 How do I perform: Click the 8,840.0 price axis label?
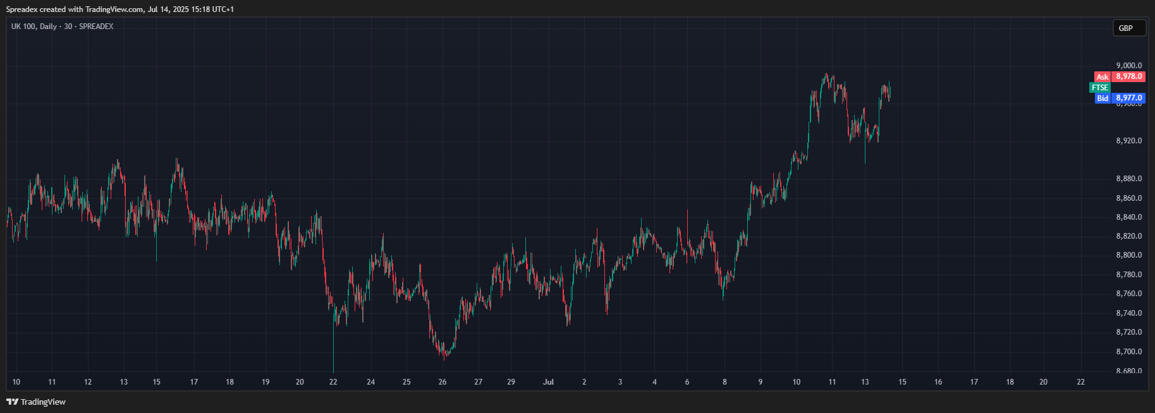1129,217
